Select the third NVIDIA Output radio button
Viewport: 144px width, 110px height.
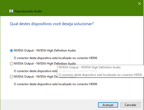pos(11,77)
